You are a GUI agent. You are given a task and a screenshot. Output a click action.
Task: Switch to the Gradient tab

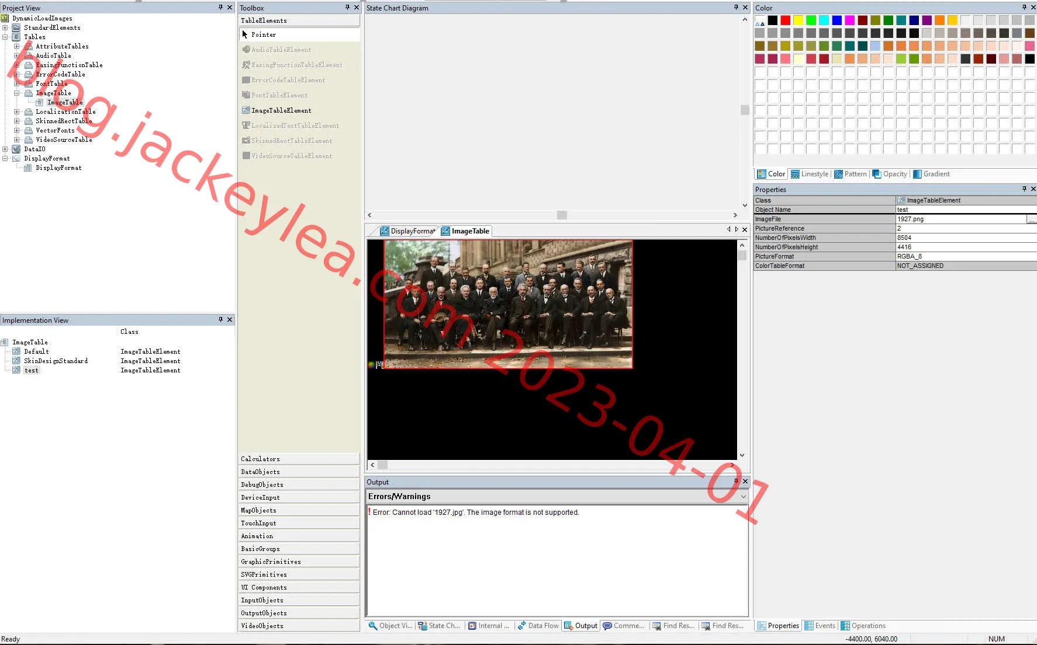(931, 174)
